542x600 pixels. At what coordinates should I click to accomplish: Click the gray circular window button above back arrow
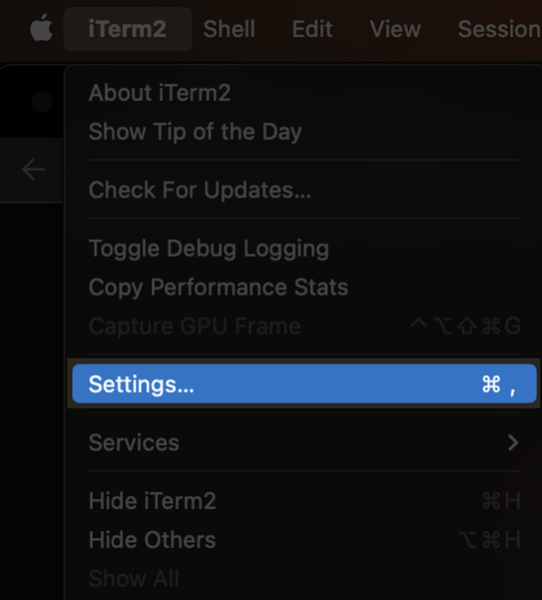point(42,101)
